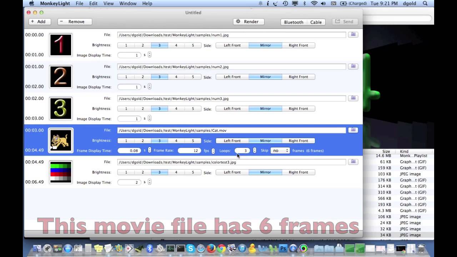Open Terminal from the Dock

(180, 248)
